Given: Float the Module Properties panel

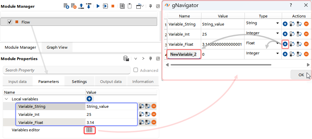Looking at the screenshot, I should [x=158, y=59].
